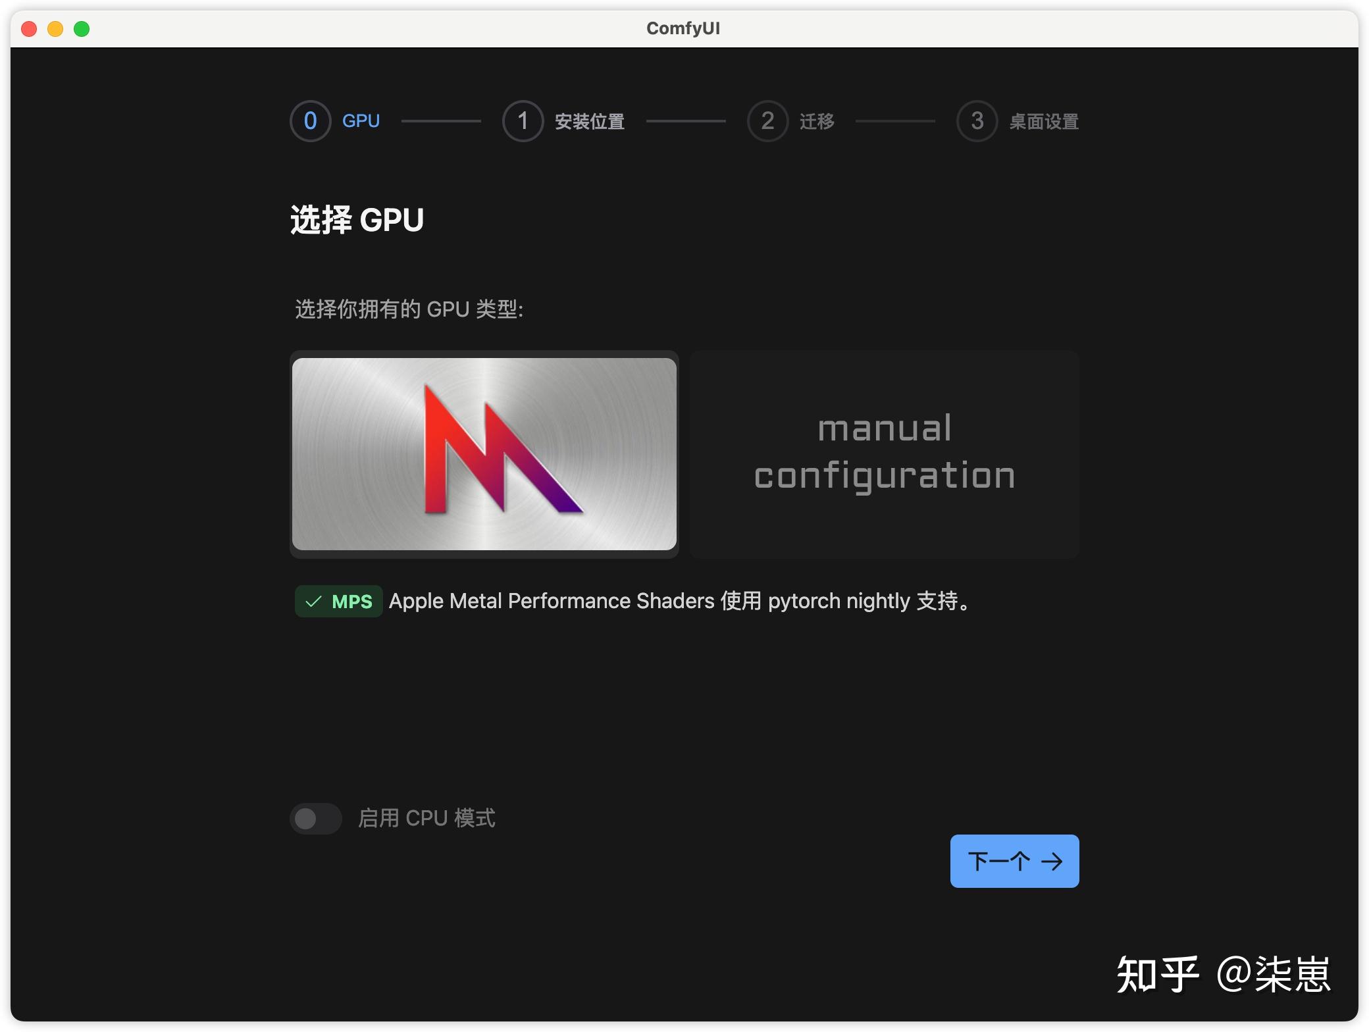Open the 安装位置 install location step
The image size is (1369, 1032).
pos(589,122)
